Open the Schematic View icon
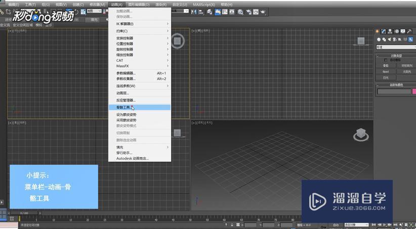The image size is (416, 229). (x=232, y=12)
